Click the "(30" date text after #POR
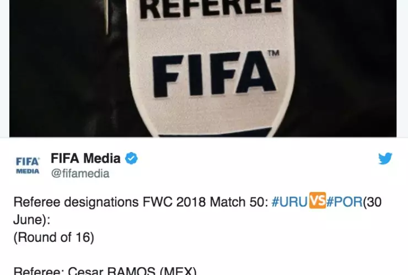The image size is (408, 275). tap(372, 202)
